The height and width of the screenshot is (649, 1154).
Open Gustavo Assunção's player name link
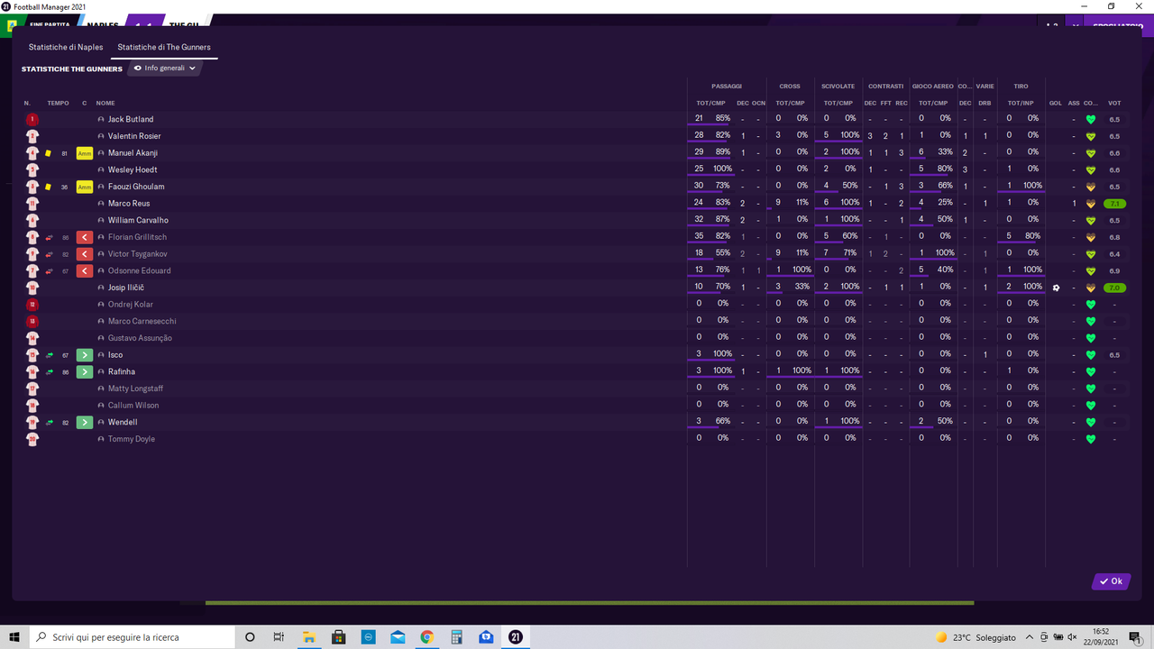coord(140,338)
